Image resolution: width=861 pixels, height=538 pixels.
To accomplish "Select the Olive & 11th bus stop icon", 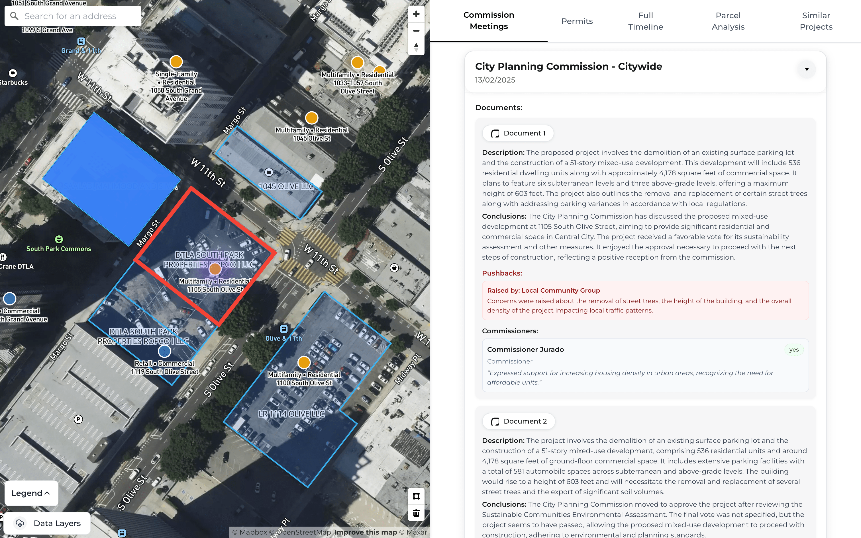I will pyautogui.click(x=283, y=329).
